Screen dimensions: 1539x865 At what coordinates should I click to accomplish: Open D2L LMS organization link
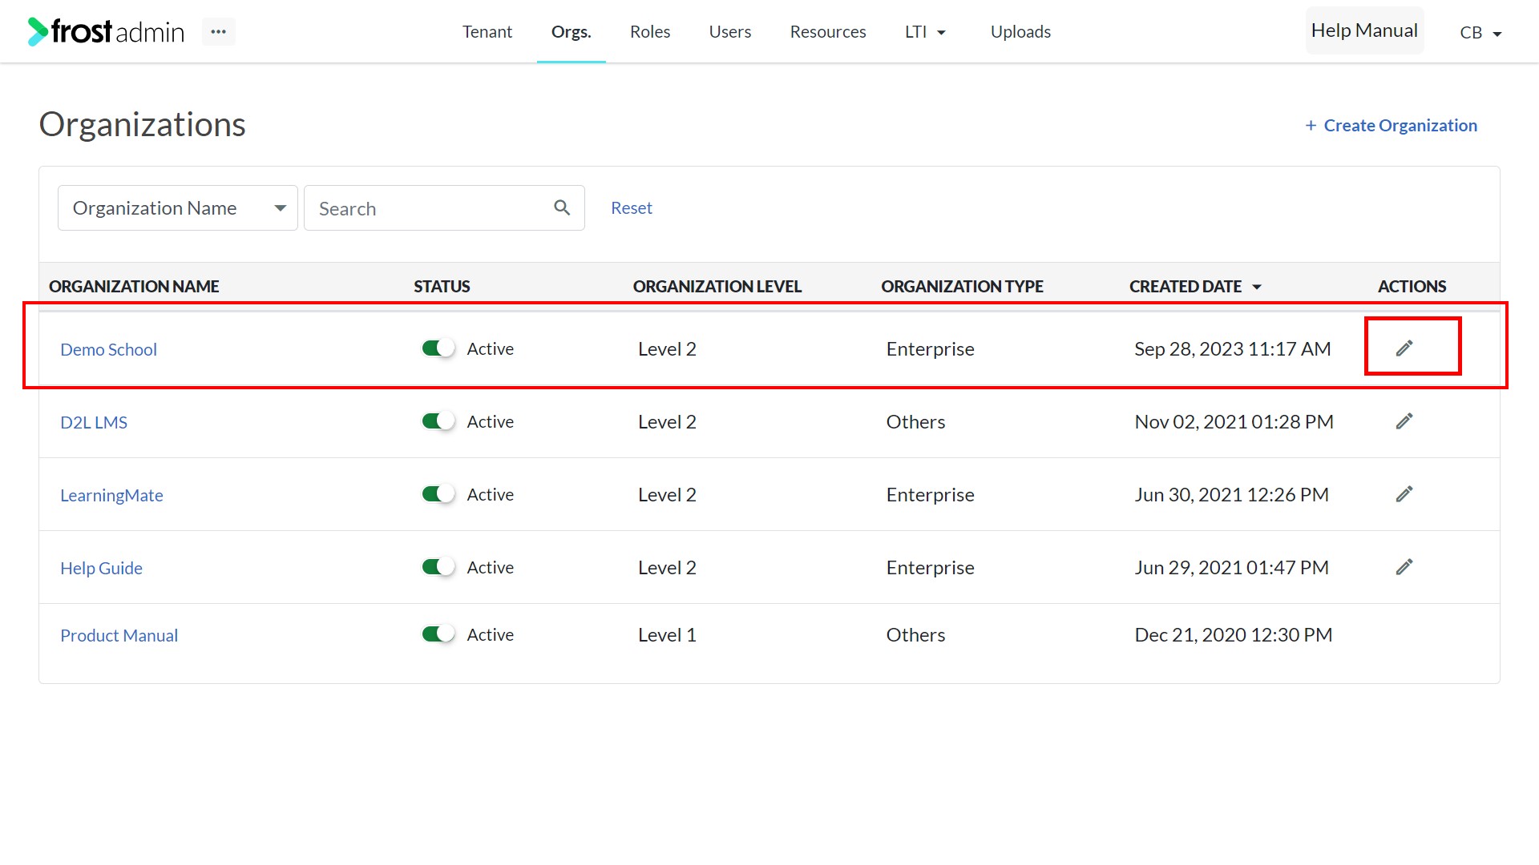point(94,422)
